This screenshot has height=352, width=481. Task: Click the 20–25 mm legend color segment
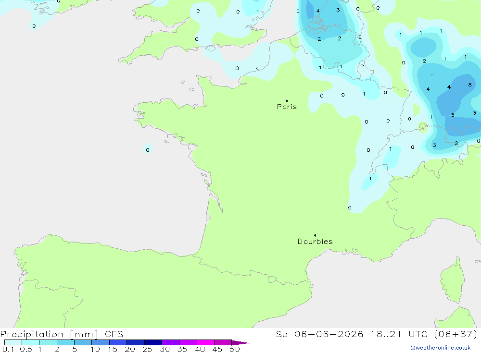136,342
